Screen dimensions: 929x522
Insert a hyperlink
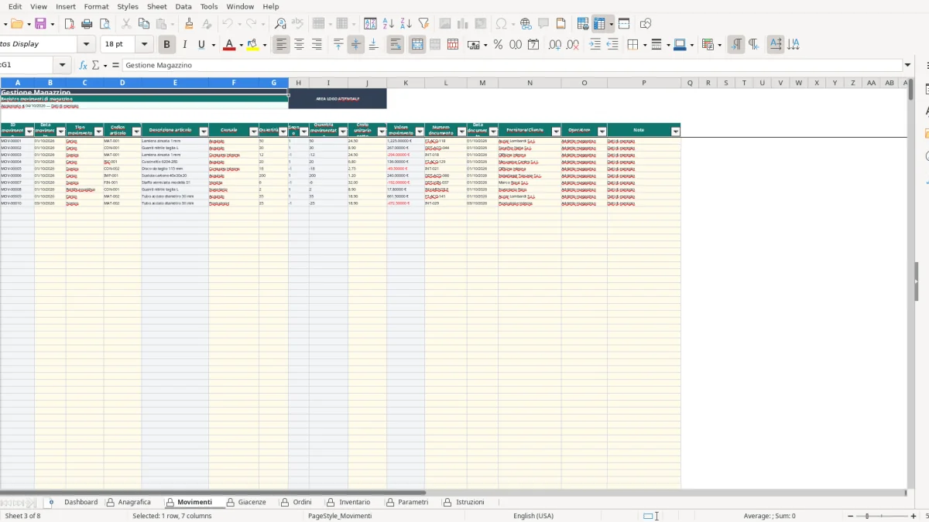(526, 24)
